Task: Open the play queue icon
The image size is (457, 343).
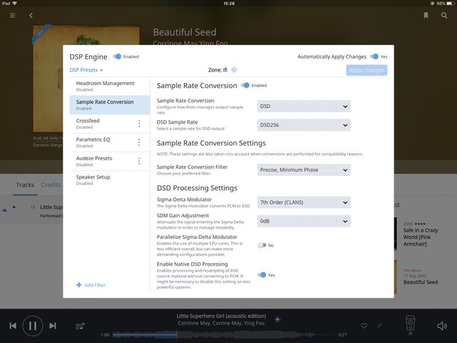Action: click(x=80, y=326)
